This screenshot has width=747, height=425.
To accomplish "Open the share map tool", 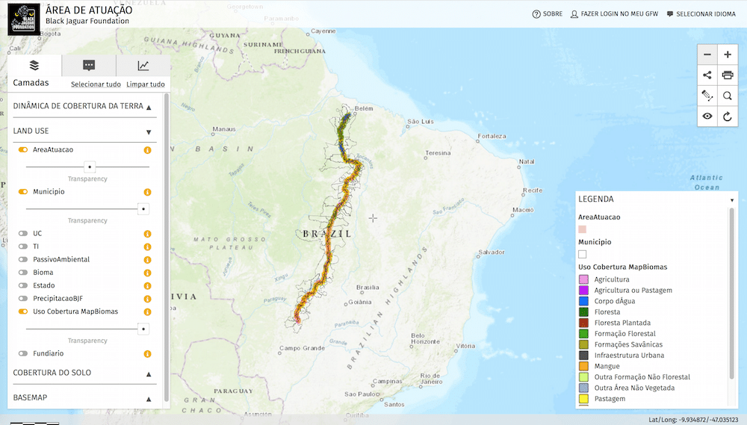I will pyautogui.click(x=707, y=75).
